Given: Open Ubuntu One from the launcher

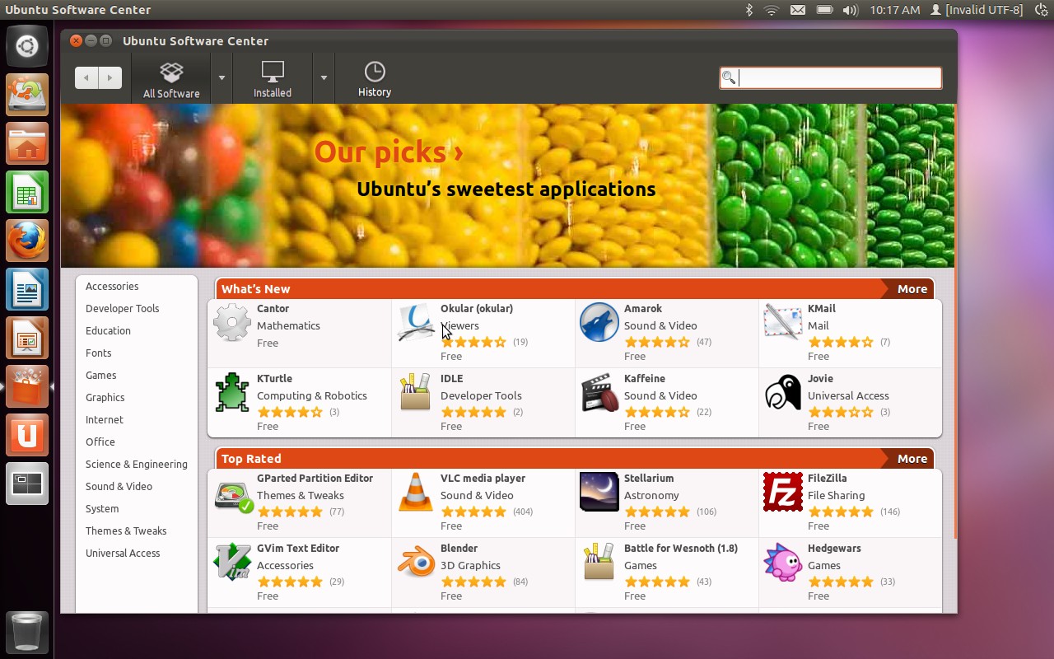Looking at the screenshot, I should (x=27, y=435).
